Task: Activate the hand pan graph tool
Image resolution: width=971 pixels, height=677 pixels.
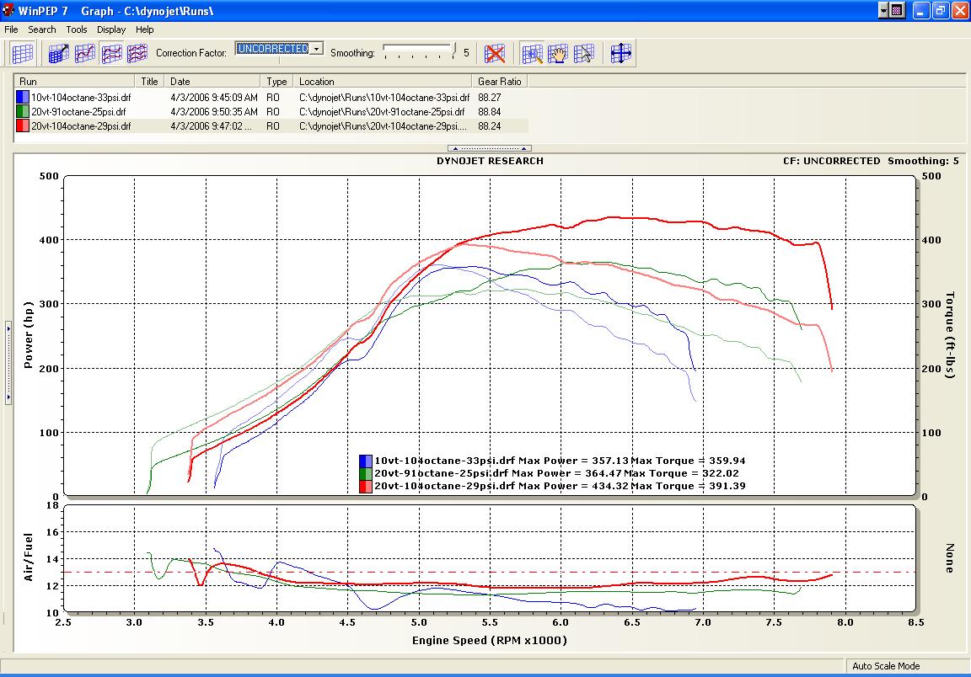Action: [x=558, y=53]
